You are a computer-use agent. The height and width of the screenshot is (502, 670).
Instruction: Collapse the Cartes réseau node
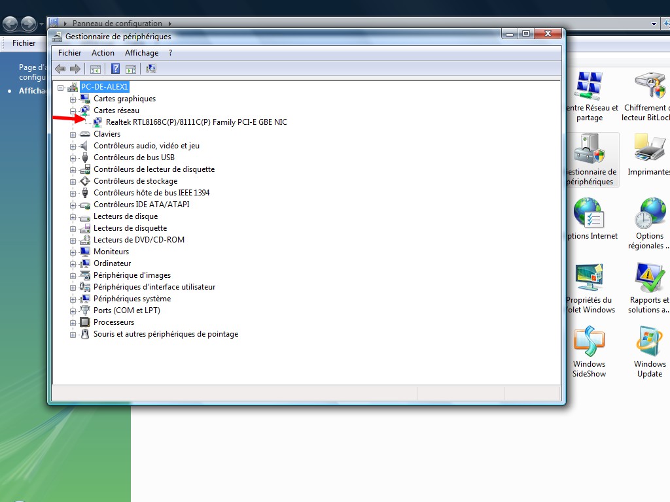(x=73, y=110)
